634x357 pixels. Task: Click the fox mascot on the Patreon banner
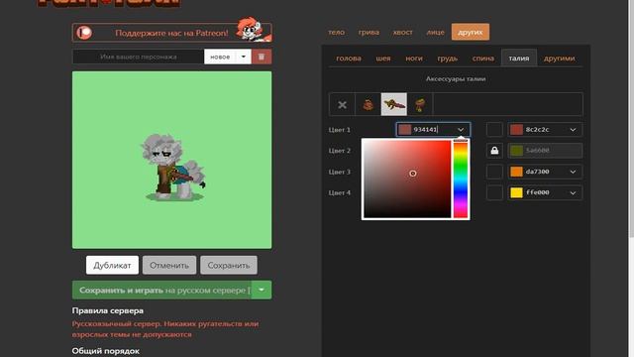(x=254, y=29)
